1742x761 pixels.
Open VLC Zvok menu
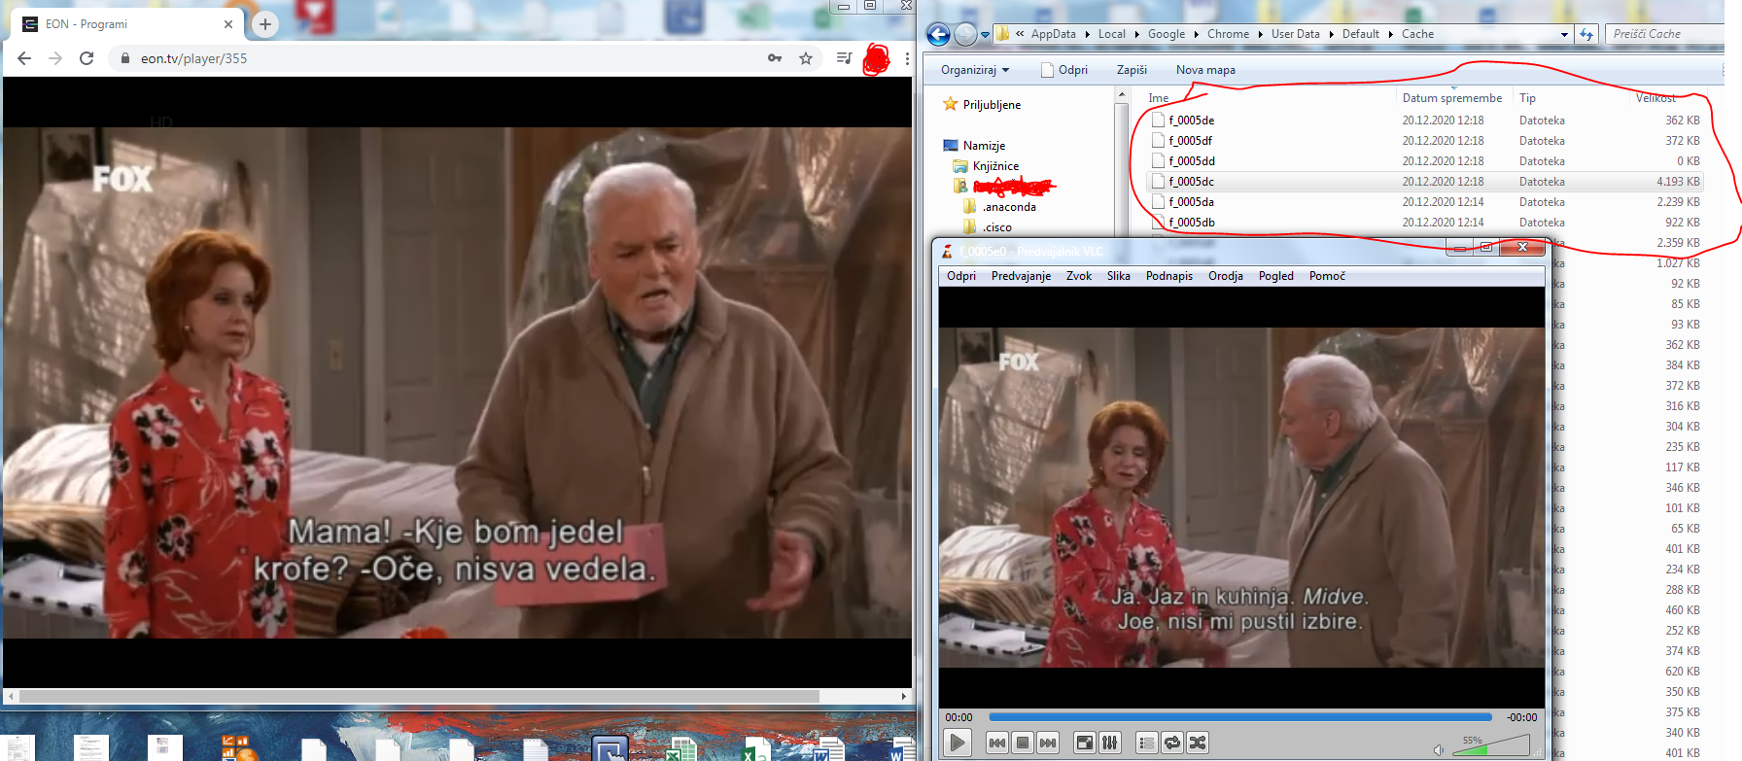click(x=1079, y=276)
